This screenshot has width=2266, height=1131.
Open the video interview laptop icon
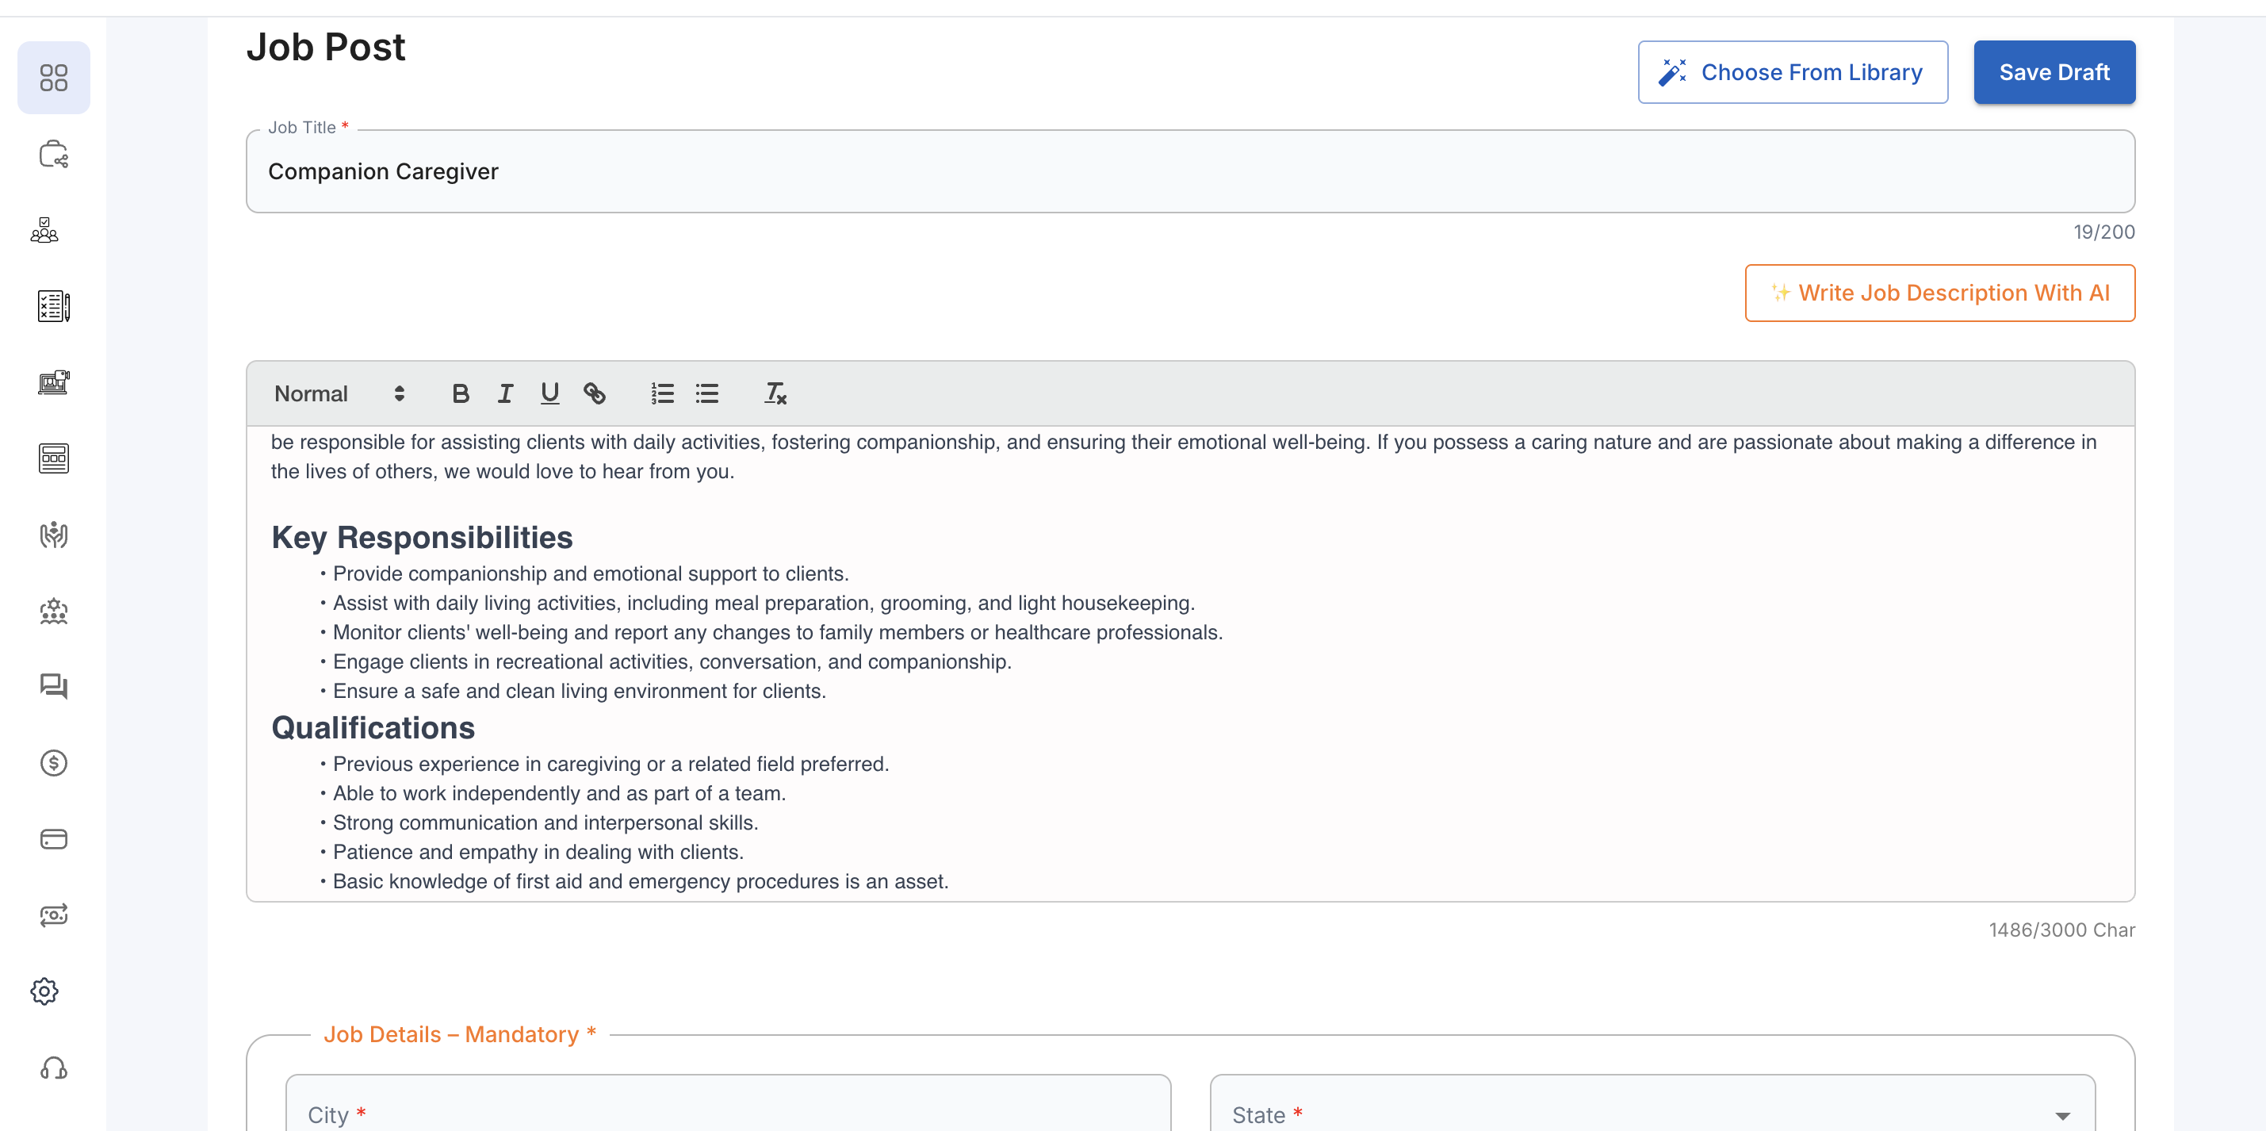(x=54, y=382)
